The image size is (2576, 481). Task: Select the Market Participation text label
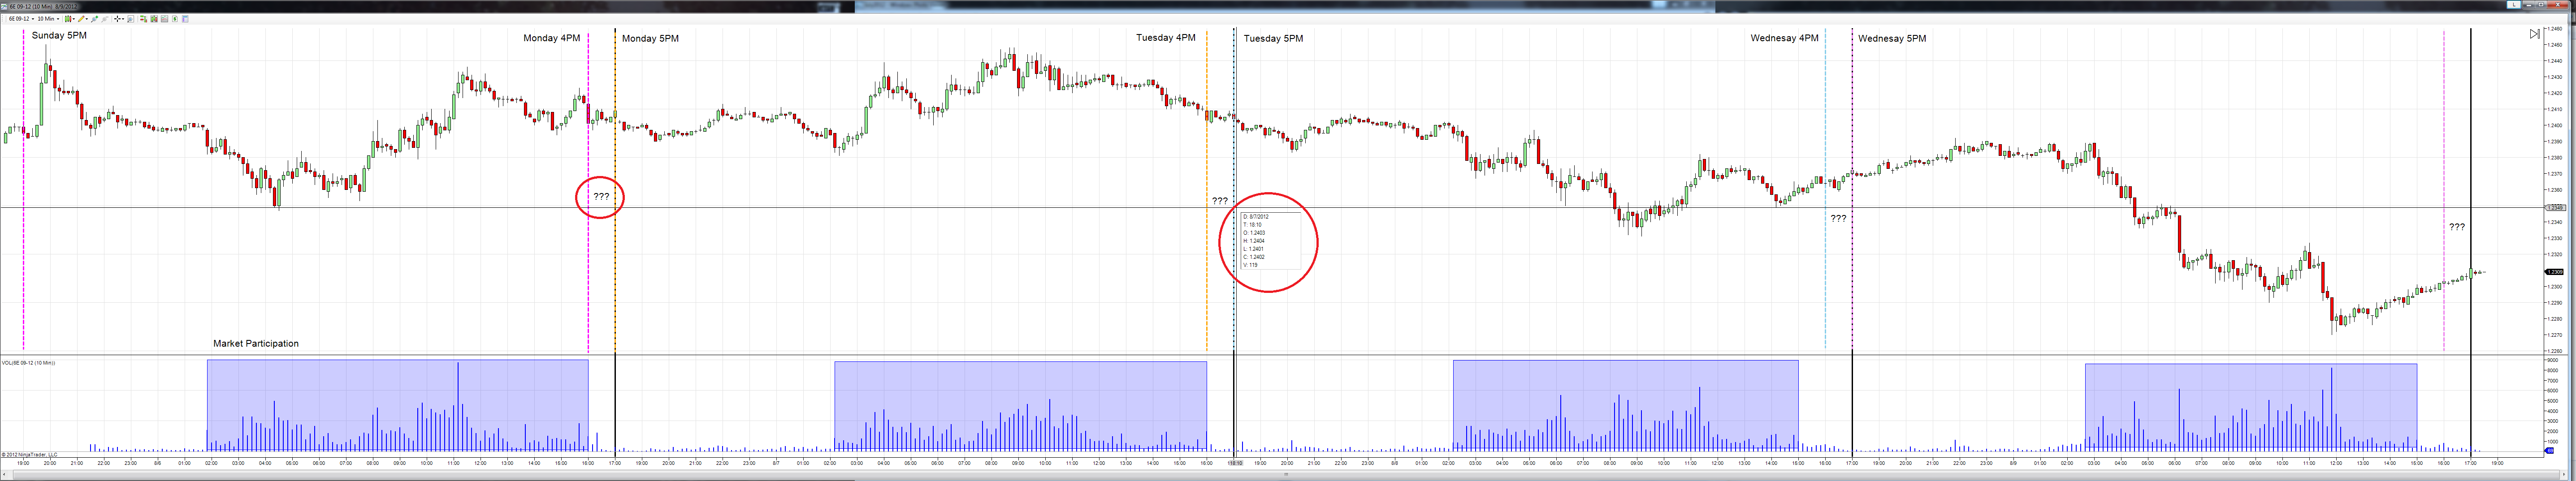(x=256, y=343)
